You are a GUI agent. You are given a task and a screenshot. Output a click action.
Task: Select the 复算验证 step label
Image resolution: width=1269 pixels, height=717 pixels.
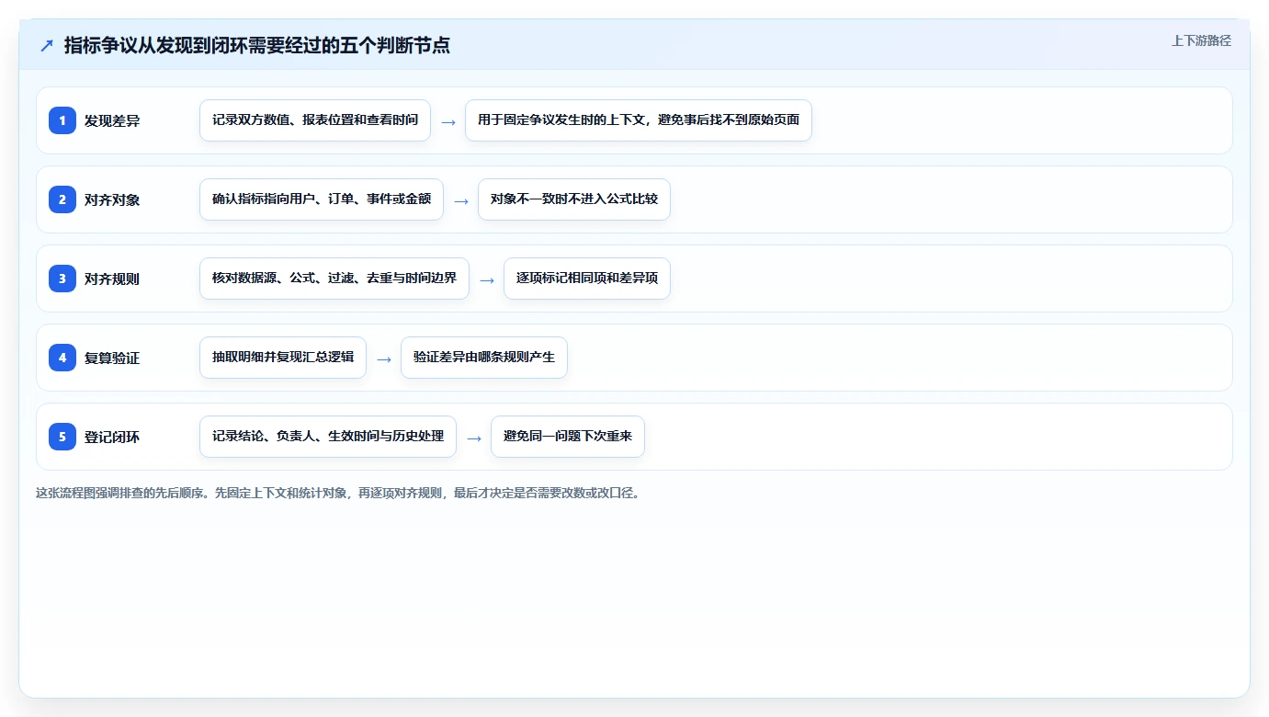(x=112, y=358)
